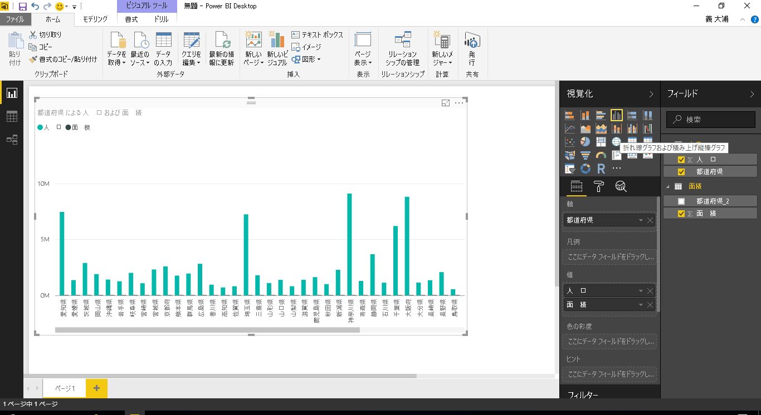Open the chart's more options menu
761x415 pixels.
click(459, 103)
